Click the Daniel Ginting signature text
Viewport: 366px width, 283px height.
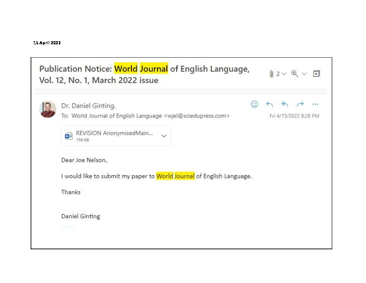point(81,216)
